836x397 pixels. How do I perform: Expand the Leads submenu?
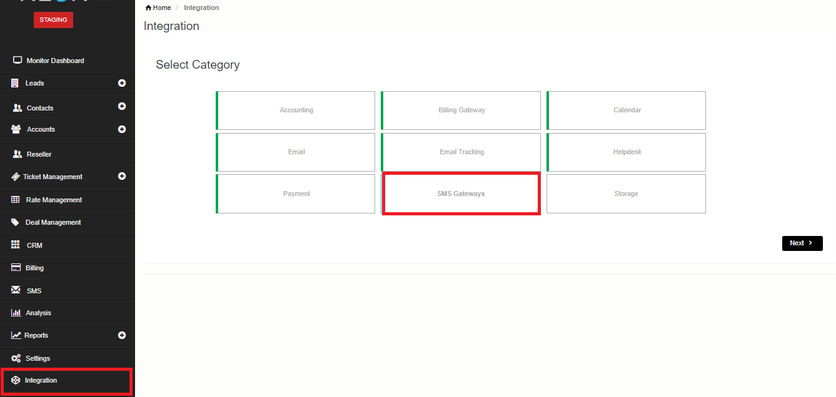click(x=122, y=83)
